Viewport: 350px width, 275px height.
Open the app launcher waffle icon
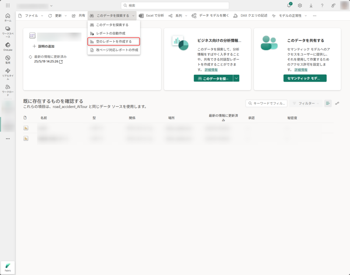click(x=8, y=5)
